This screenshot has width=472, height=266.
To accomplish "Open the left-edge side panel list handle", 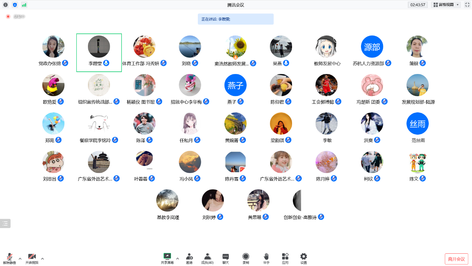I will tap(5, 223).
